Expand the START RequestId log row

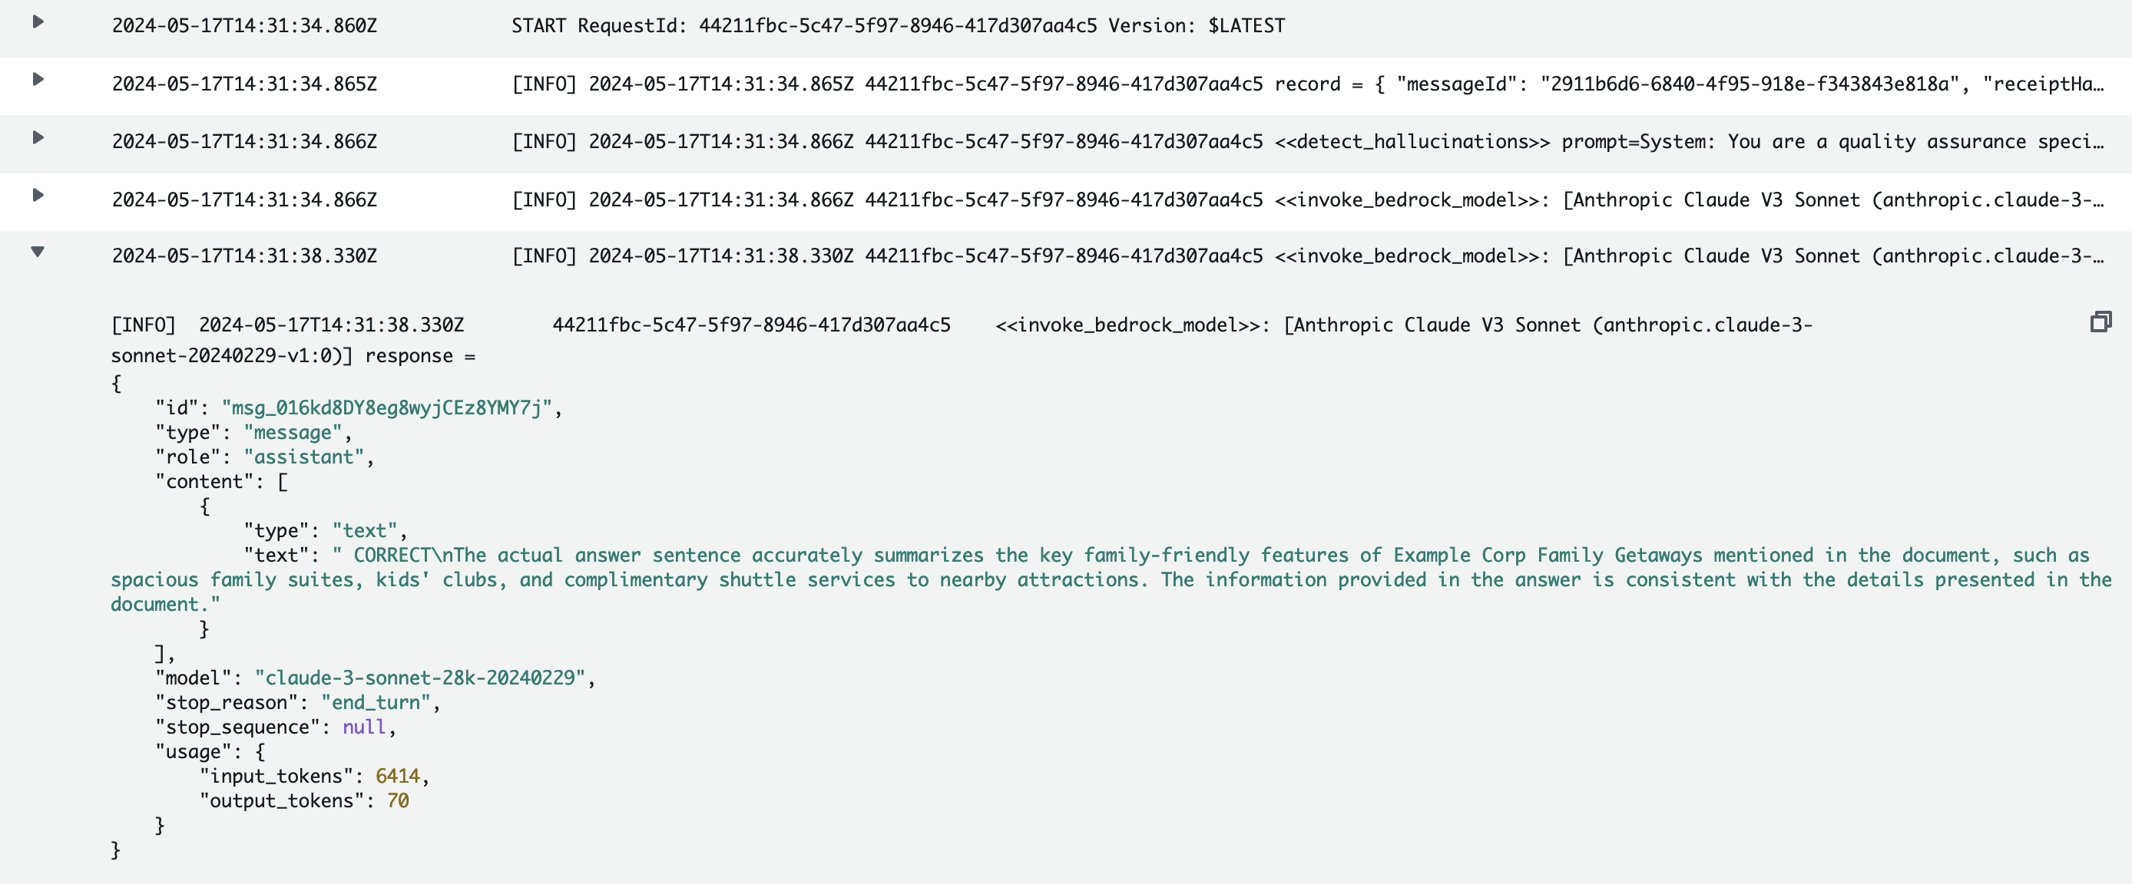(x=38, y=22)
